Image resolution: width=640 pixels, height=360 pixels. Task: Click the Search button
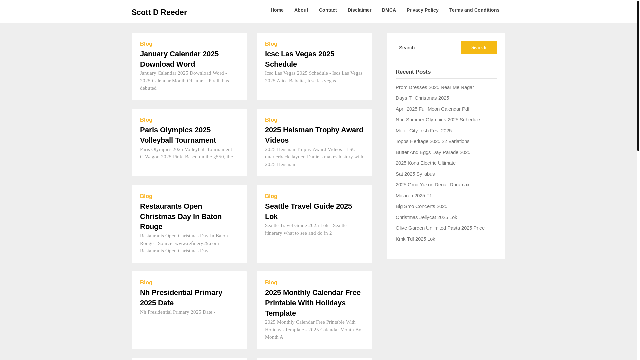pos(479,48)
